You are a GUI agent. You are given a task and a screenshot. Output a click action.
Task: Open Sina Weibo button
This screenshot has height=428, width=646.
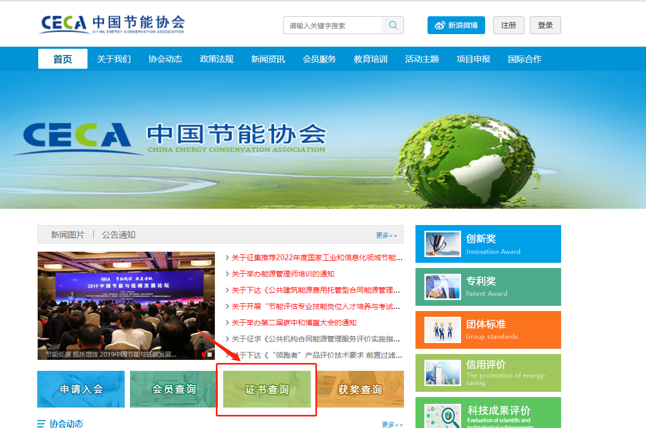tap(456, 25)
